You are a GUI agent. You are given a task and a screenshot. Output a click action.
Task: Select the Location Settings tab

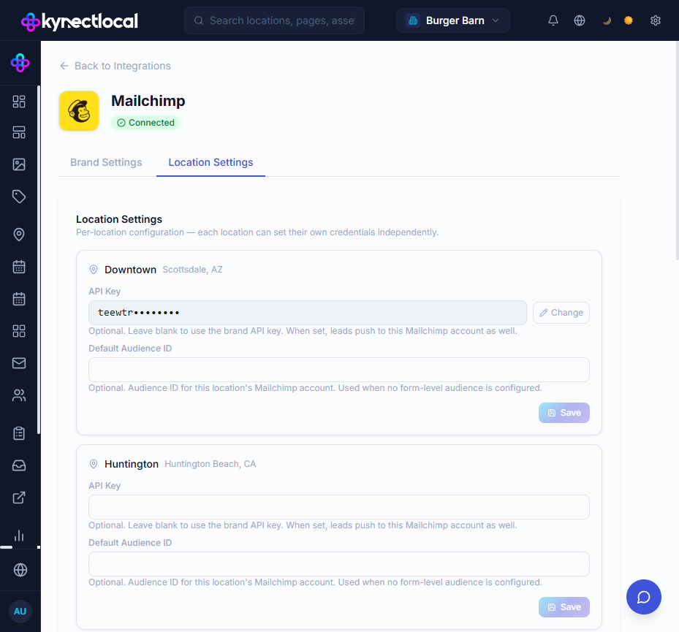click(x=211, y=162)
